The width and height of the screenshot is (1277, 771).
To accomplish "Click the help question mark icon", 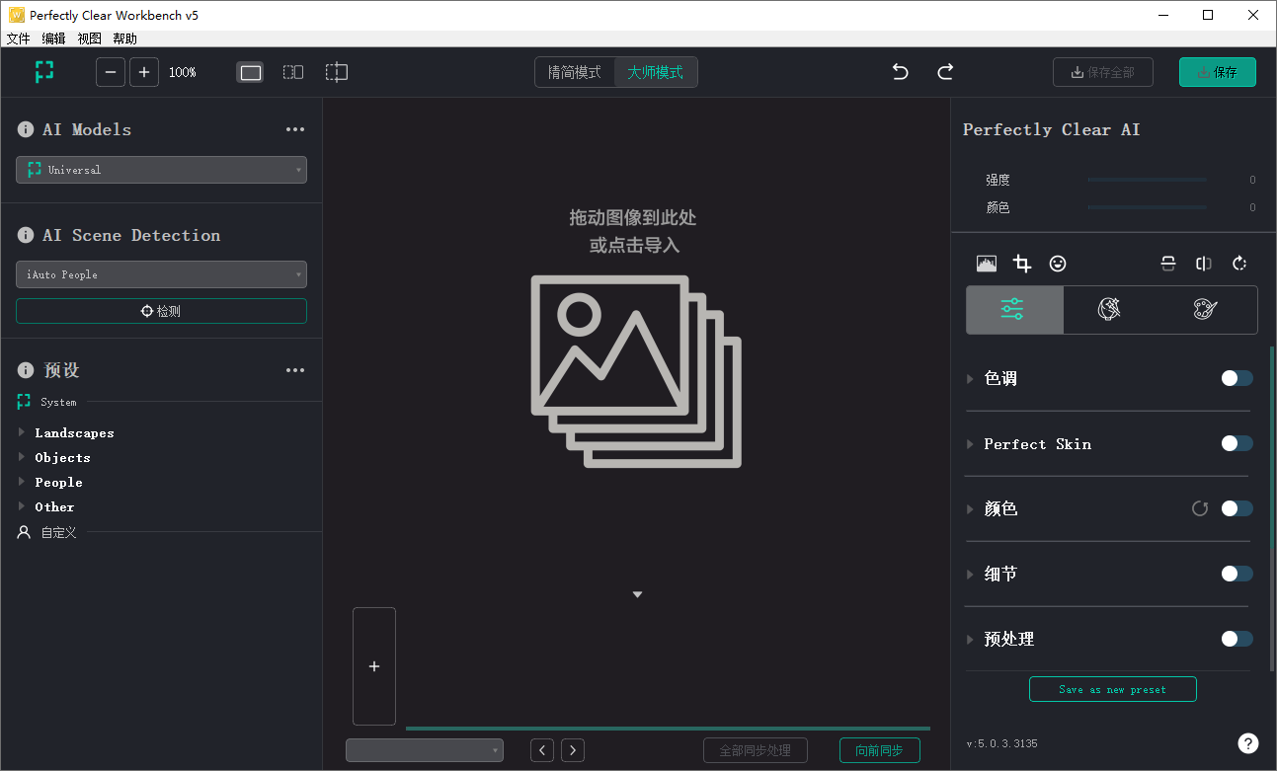I will coord(1247,743).
